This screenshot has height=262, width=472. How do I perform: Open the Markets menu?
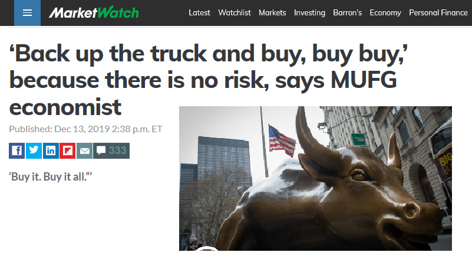click(x=272, y=12)
